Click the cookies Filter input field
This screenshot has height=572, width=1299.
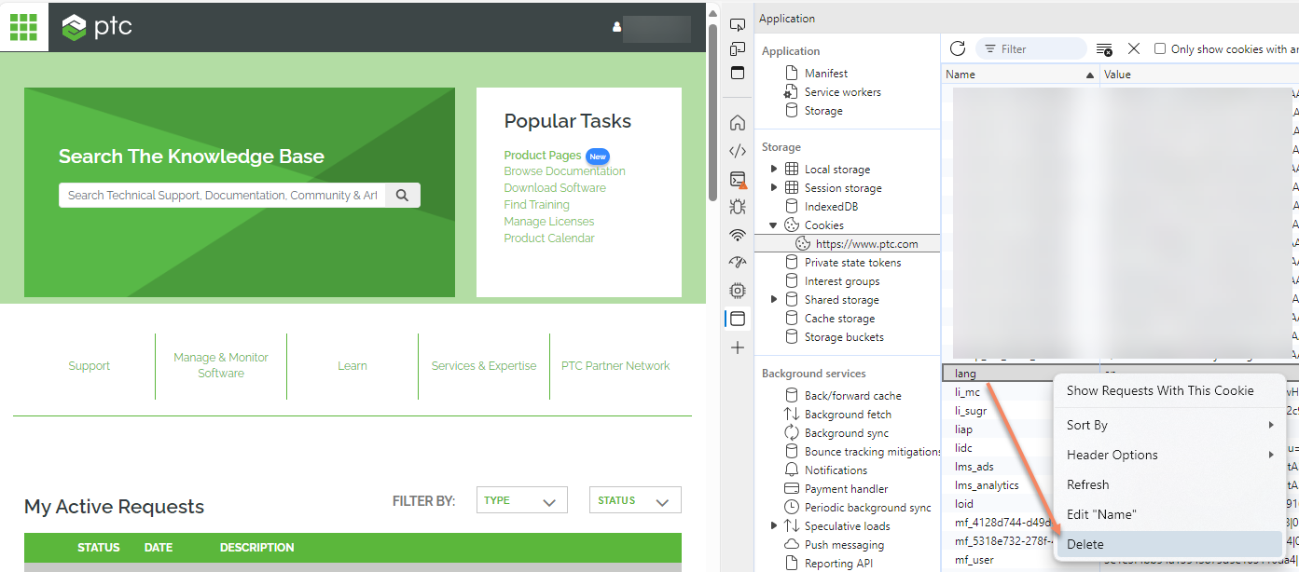1030,48
